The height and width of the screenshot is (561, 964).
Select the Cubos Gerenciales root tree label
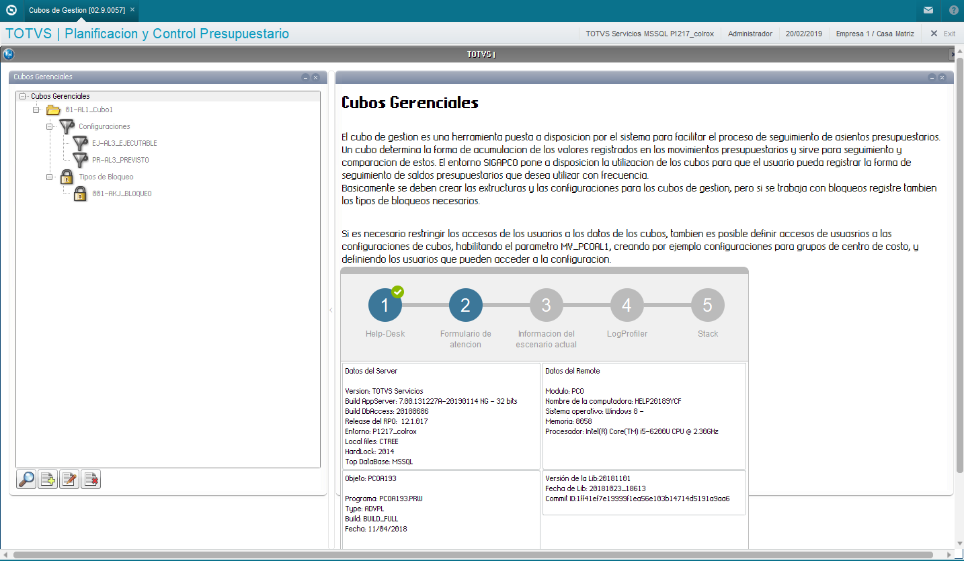click(x=60, y=96)
